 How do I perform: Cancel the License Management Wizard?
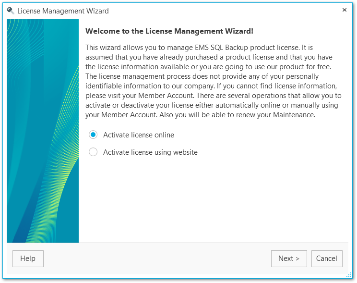(x=327, y=258)
